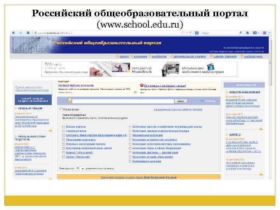This screenshot has width=280, height=210.
Task: Click the portal search text field
Action: click(123, 101)
